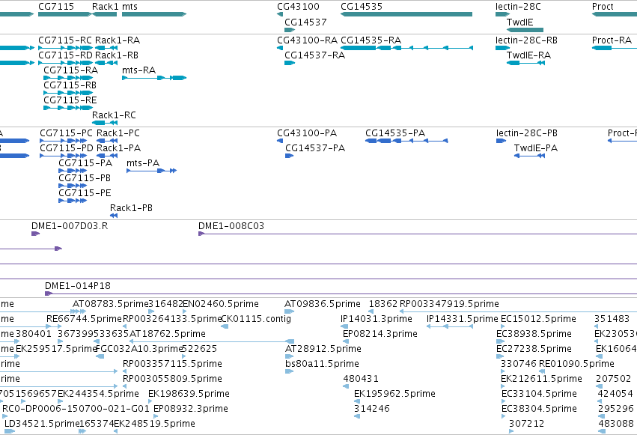Select the EP08932.3prime EST label
This screenshot has width=637, height=435.
(x=191, y=409)
